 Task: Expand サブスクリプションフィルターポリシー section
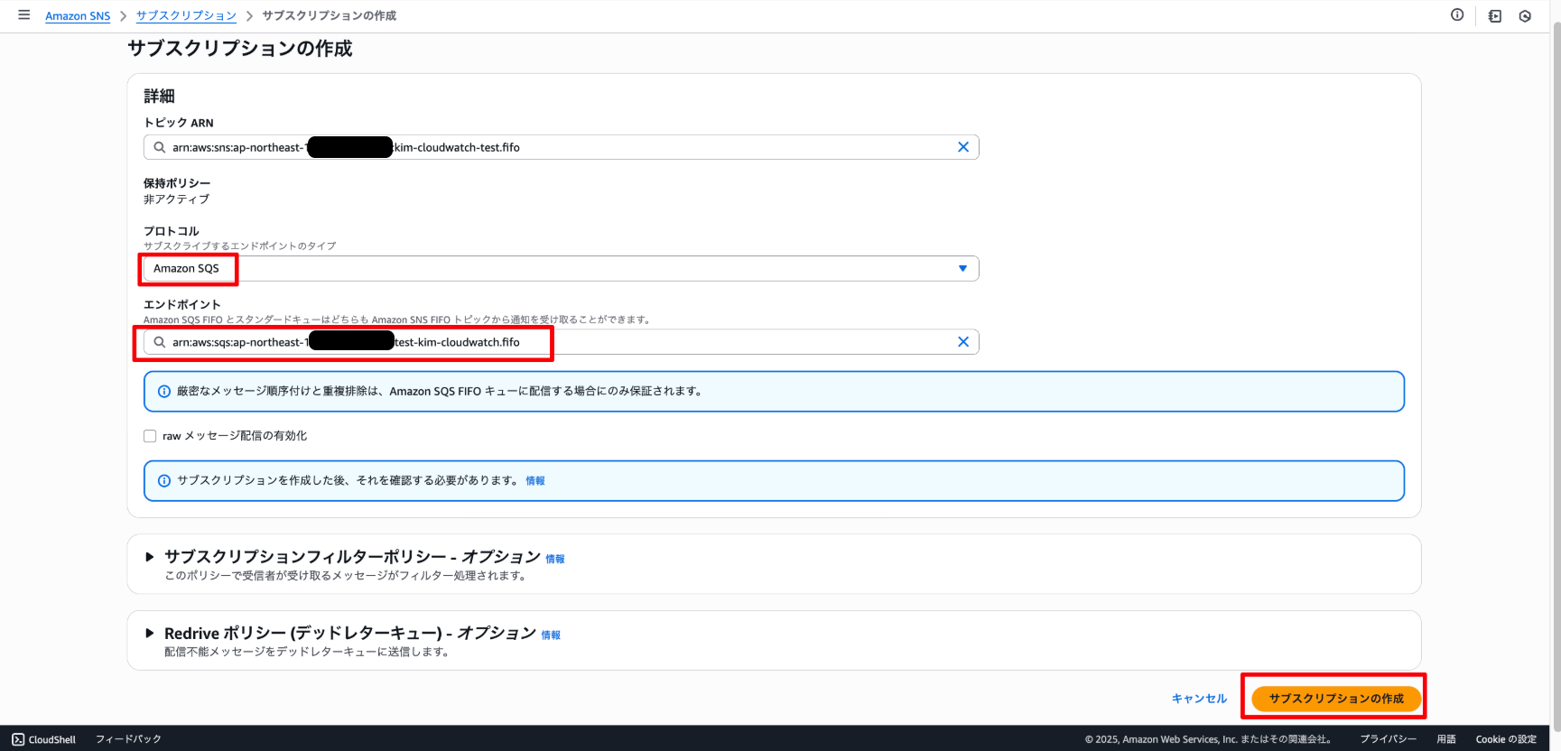point(150,557)
